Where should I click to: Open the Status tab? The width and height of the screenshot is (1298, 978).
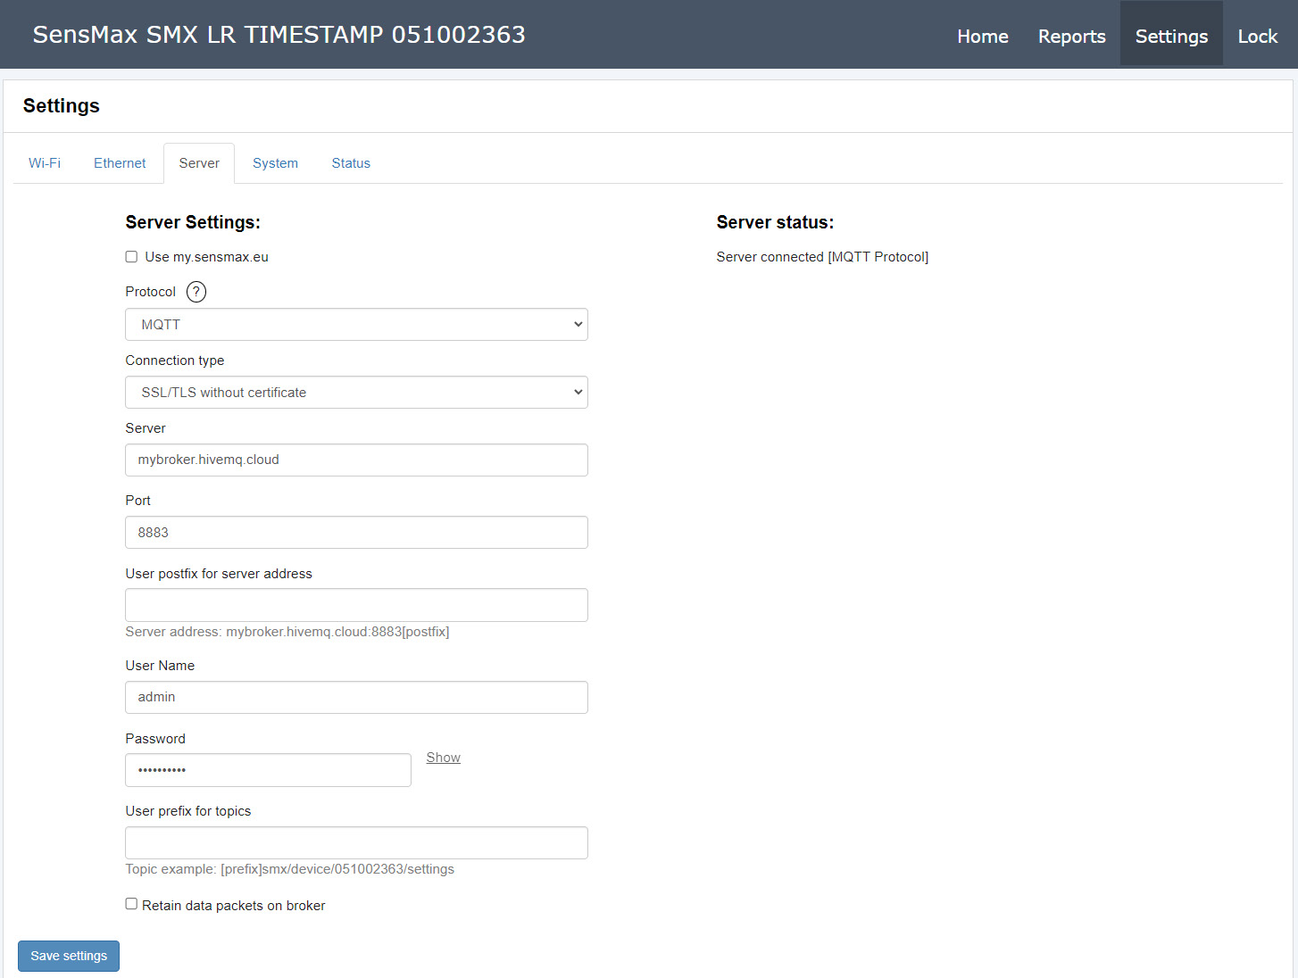pos(351,163)
